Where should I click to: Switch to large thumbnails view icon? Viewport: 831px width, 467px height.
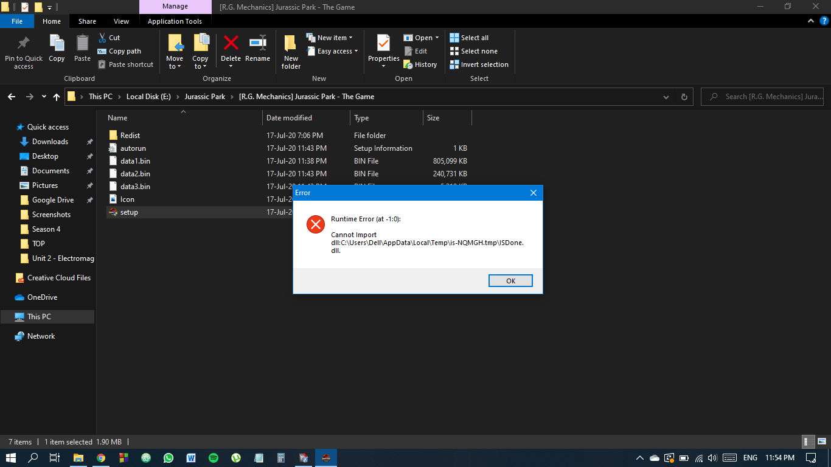click(x=821, y=442)
